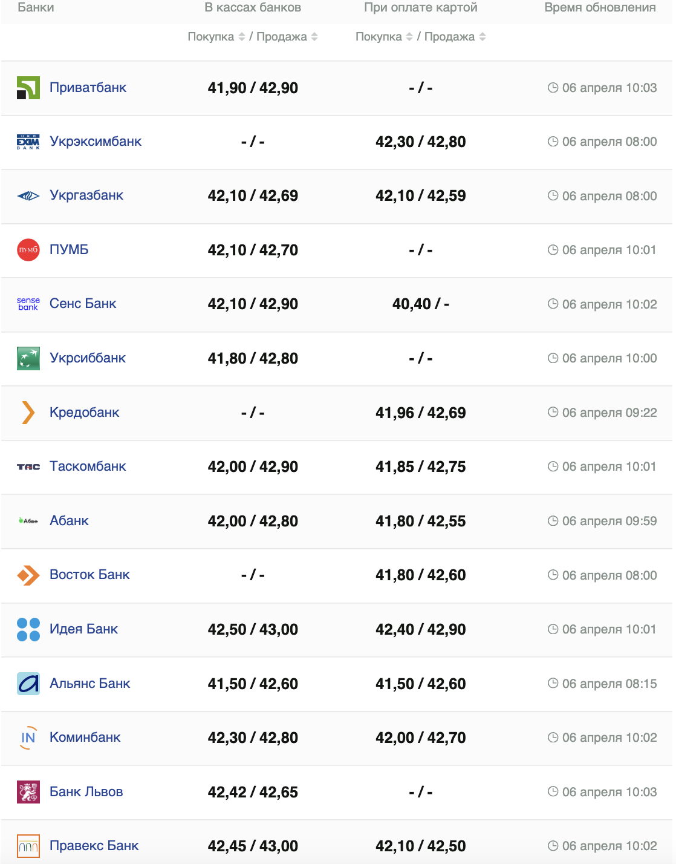Screen dimensions: 676x864
Task: Click the Банк Львов lion logo
Action: [x=28, y=792]
